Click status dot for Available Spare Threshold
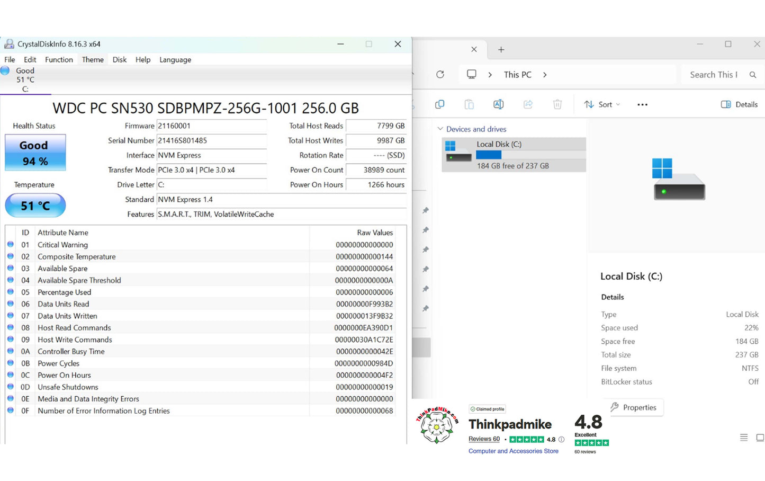This screenshot has height=481, width=765. pos(11,280)
